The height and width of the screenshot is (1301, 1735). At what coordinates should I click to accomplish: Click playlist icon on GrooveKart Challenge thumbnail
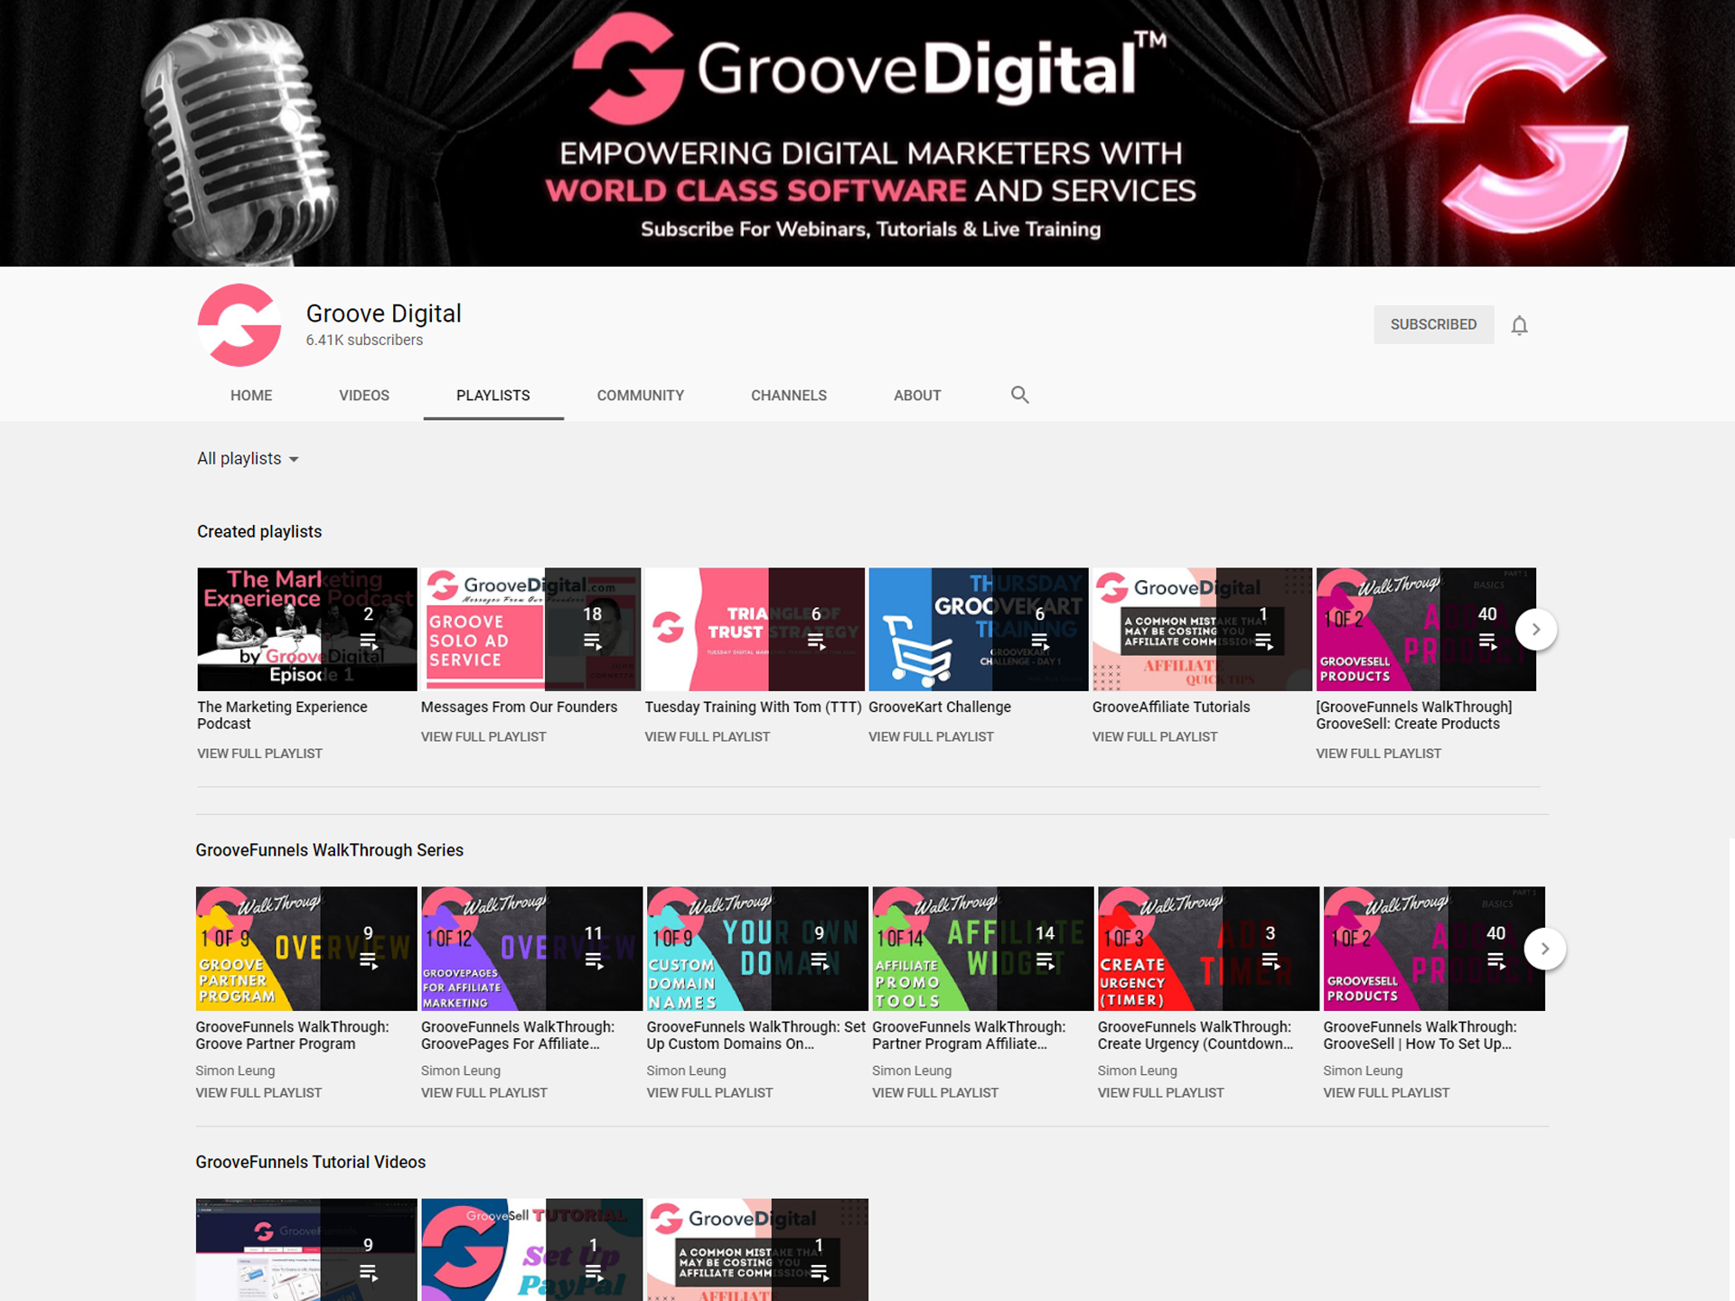(1040, 641)
